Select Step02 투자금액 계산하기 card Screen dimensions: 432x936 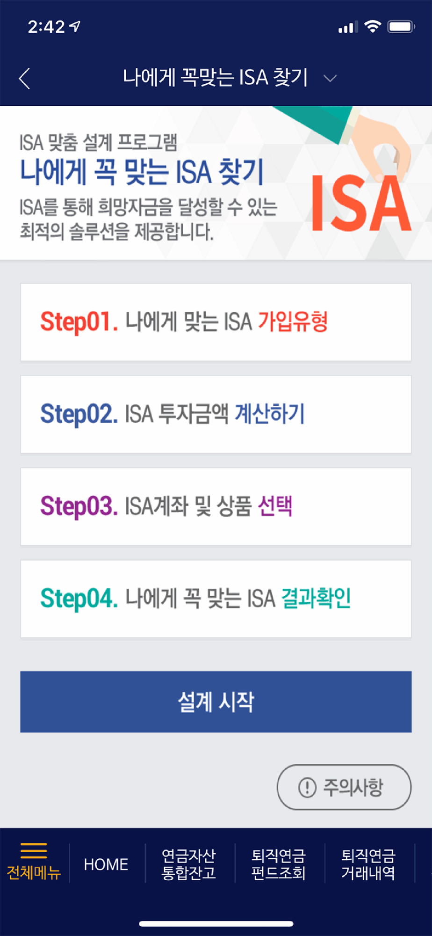(216, 414)
